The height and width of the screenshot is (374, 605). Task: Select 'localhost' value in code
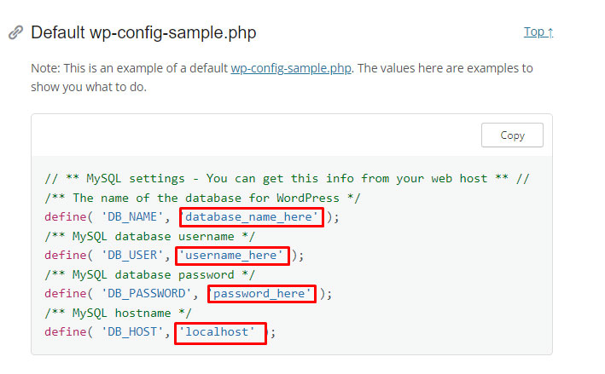click(217, 332)
